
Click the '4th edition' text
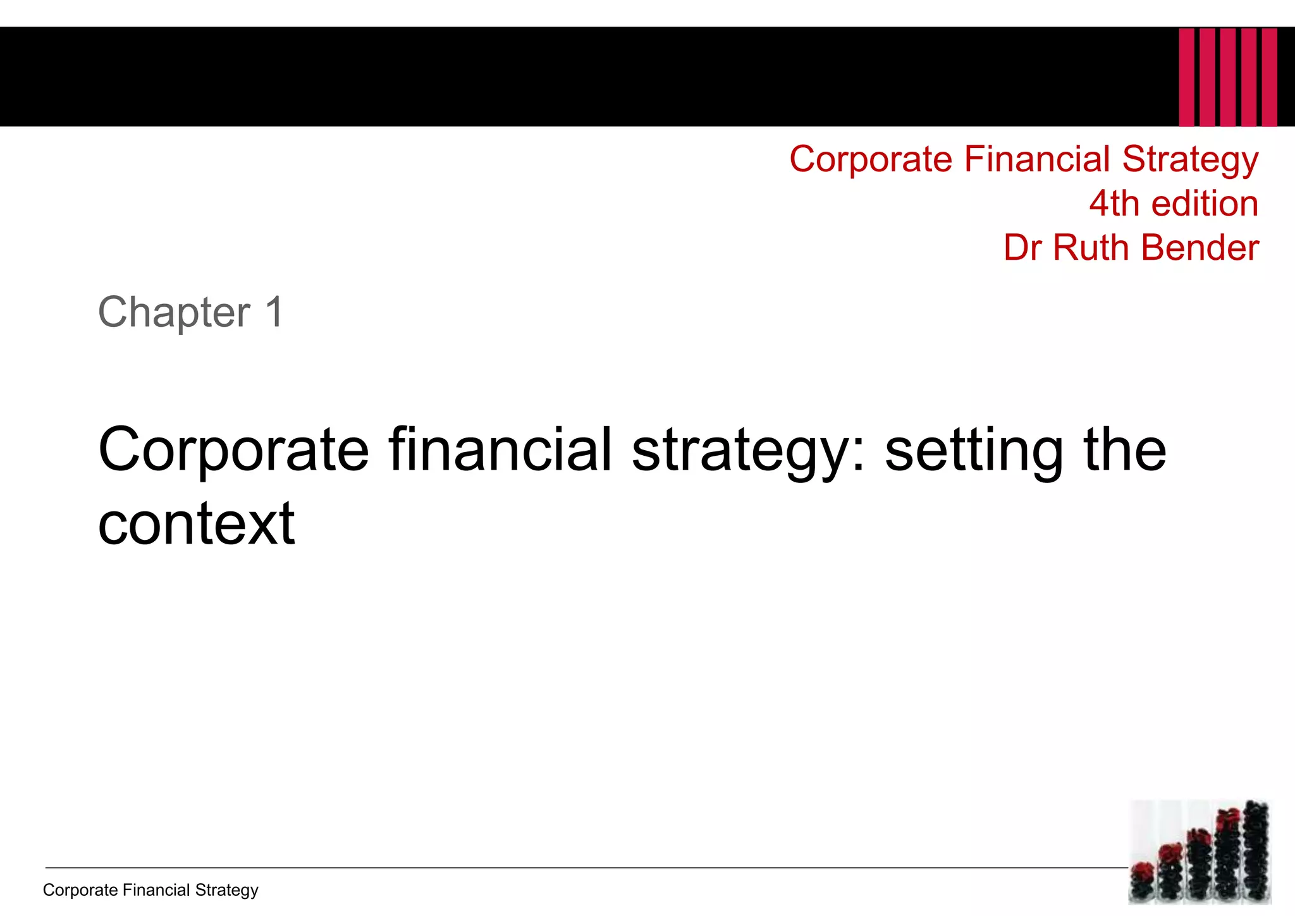point(1173,204)
